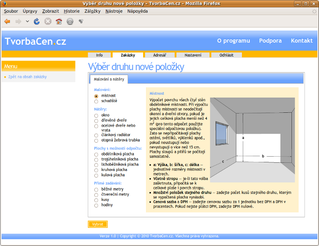Select čtvereční metry radio button

(x=96, y=195)
